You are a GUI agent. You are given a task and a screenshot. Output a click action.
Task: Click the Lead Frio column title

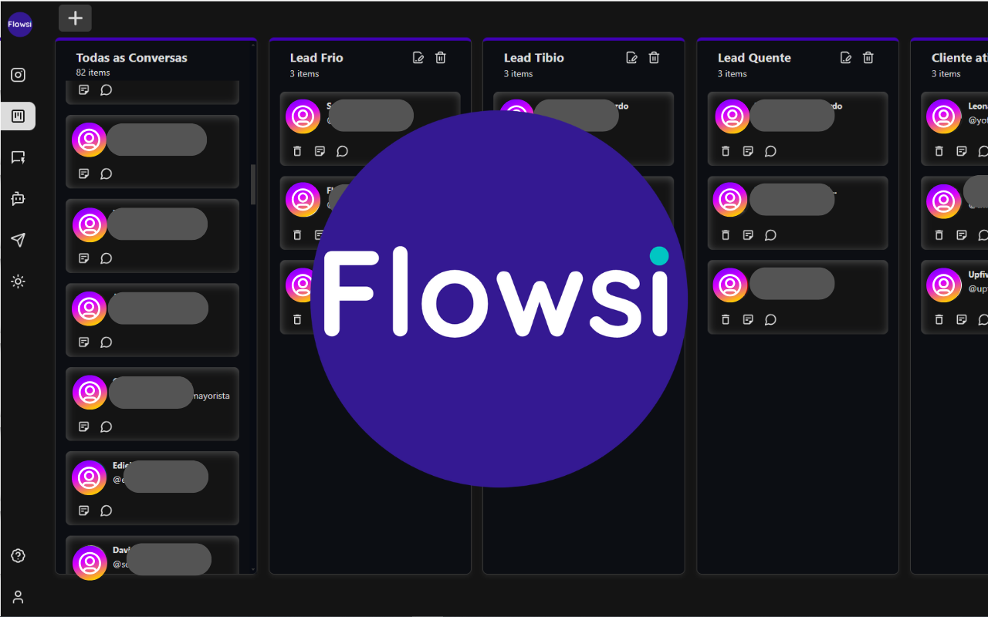click(x=316, y=58)
